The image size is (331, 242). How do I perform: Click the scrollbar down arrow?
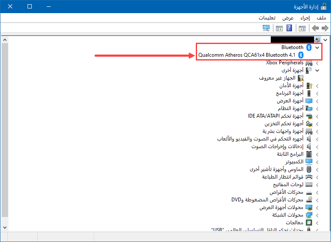point(5,228)
